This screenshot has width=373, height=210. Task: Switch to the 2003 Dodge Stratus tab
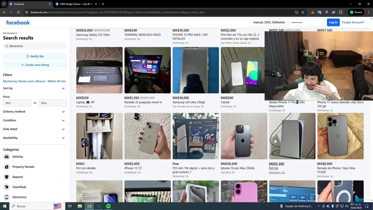[x=76, y=4]
